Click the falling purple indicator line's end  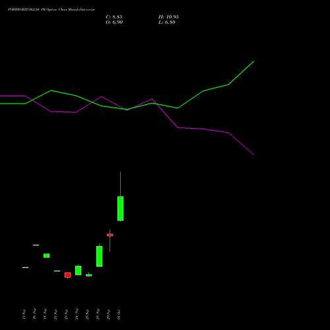[x=253, y=154]
